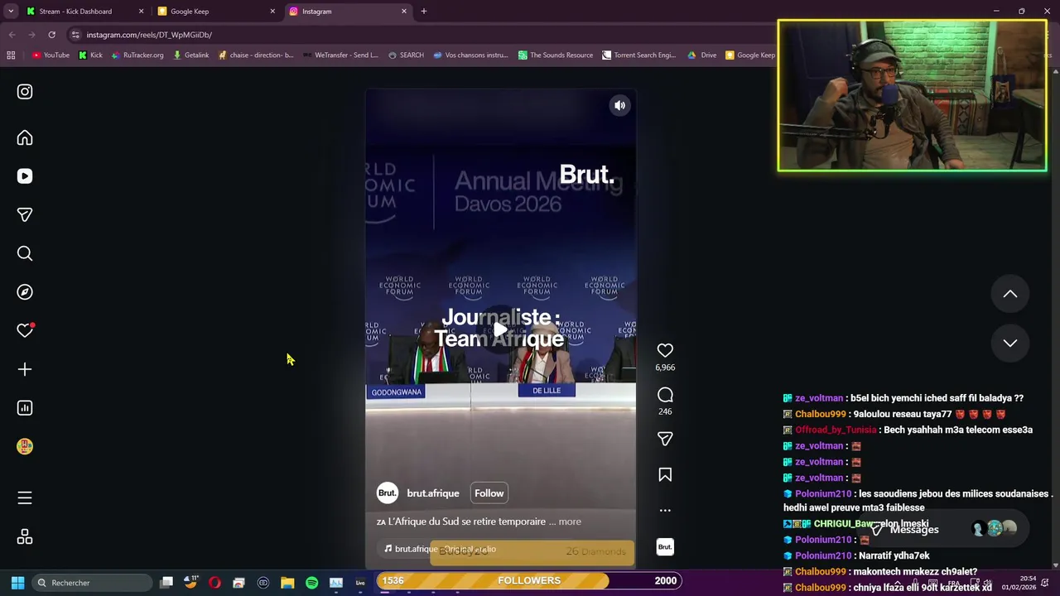Open the Torrent Search Engine bookmark
1060x596 pixels.
[x=639, y=55]
